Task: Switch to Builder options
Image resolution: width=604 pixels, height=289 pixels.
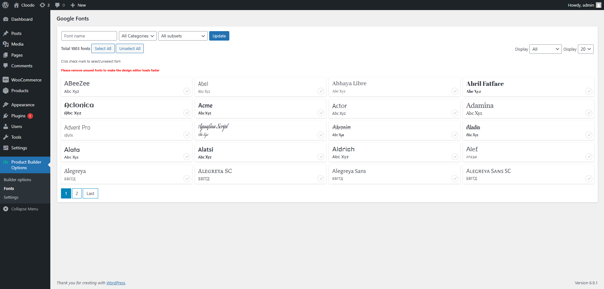Action: click(x=17, y=180)
